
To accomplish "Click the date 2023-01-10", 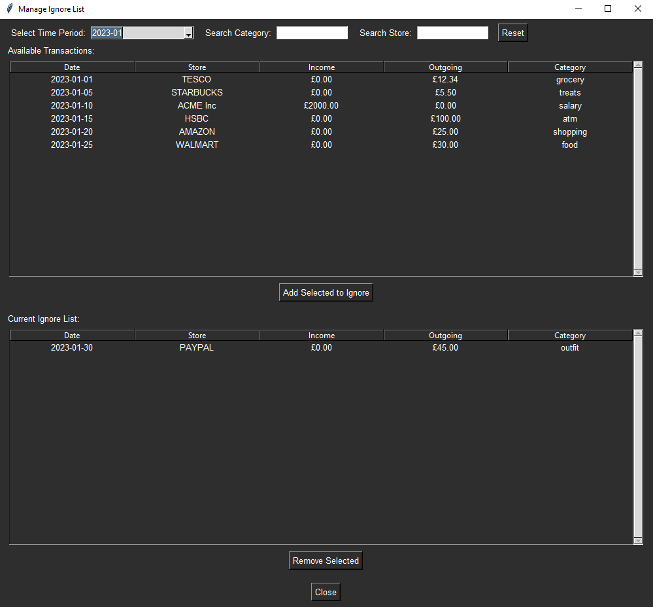I will click(72, 105).
